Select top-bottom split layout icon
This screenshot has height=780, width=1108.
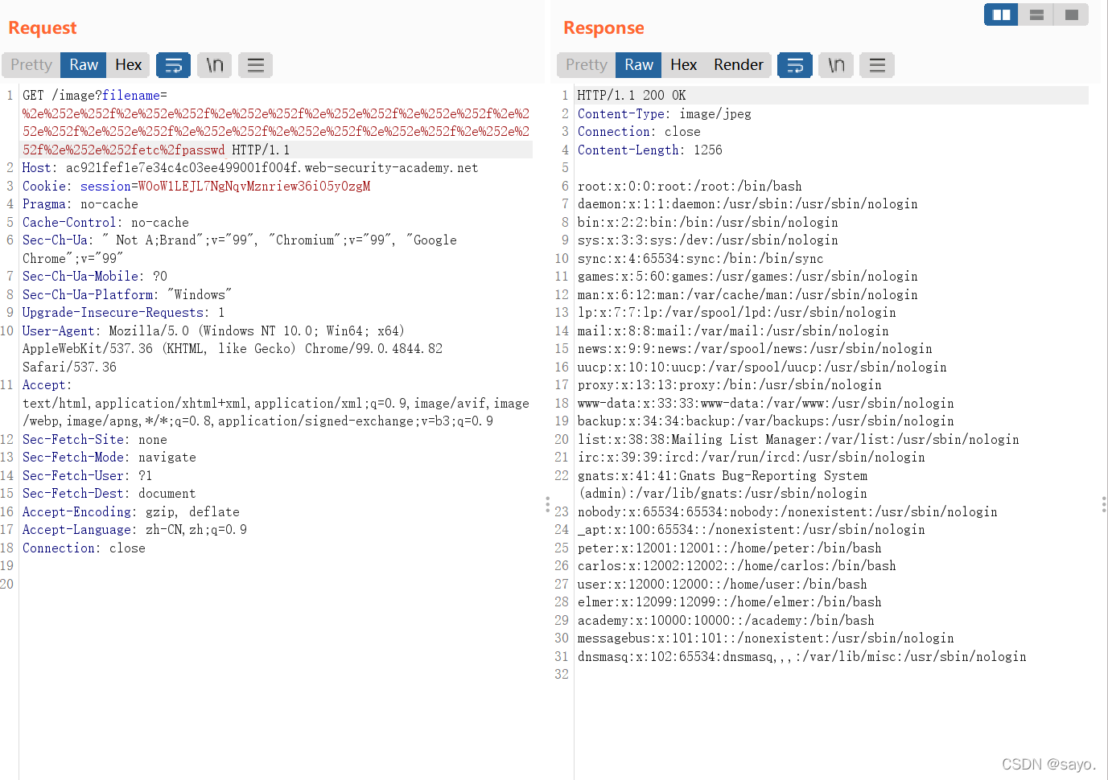pos(1036,14)
